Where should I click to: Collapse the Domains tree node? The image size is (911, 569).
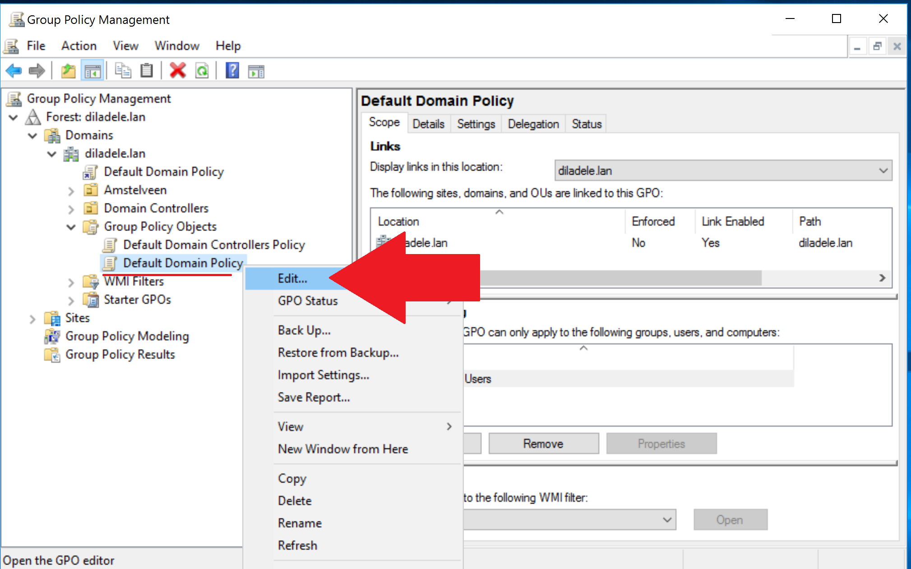32,136
